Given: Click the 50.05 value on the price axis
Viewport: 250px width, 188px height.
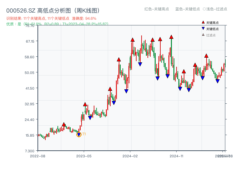Looking at the screenshot, I should [29, 73].
